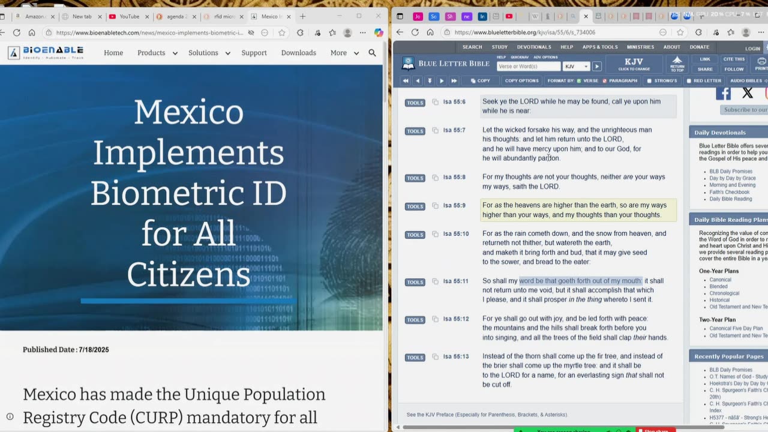
Task: Open the Chronological reading plan link
Action: click(724, 293)
